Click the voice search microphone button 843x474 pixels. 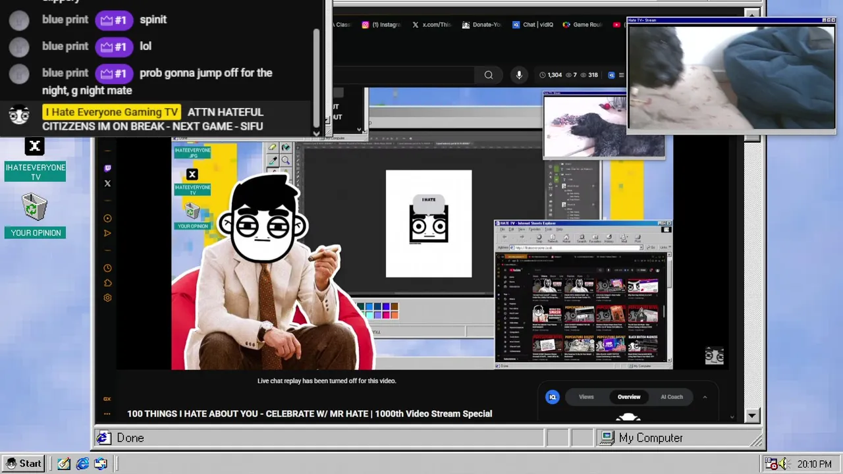click(x=519, y=75)
